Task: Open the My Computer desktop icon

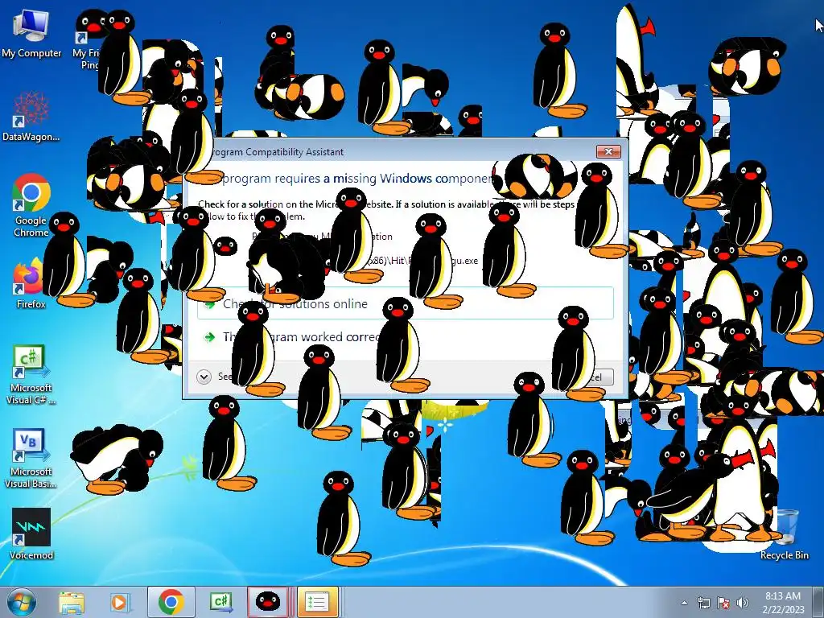Action: coord(31,32)
